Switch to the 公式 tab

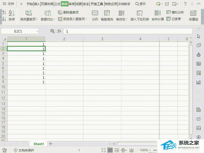point(57,4)
